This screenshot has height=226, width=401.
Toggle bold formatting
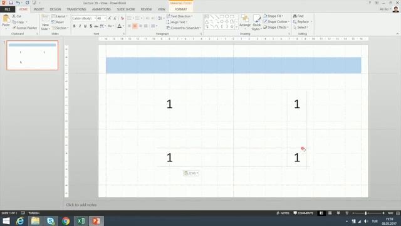click(x=75, y=26)
